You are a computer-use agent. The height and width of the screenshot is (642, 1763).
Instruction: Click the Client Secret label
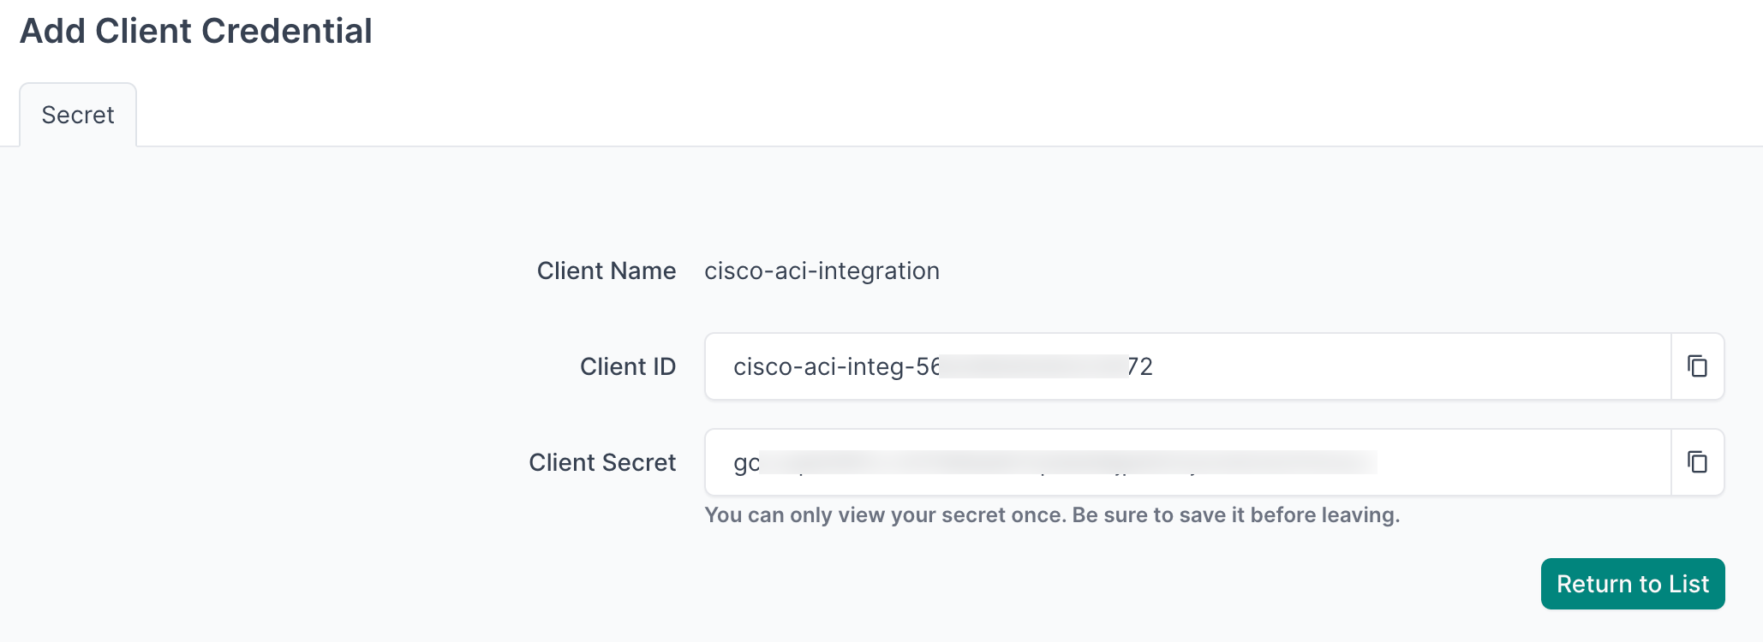[x=602, y=462]
